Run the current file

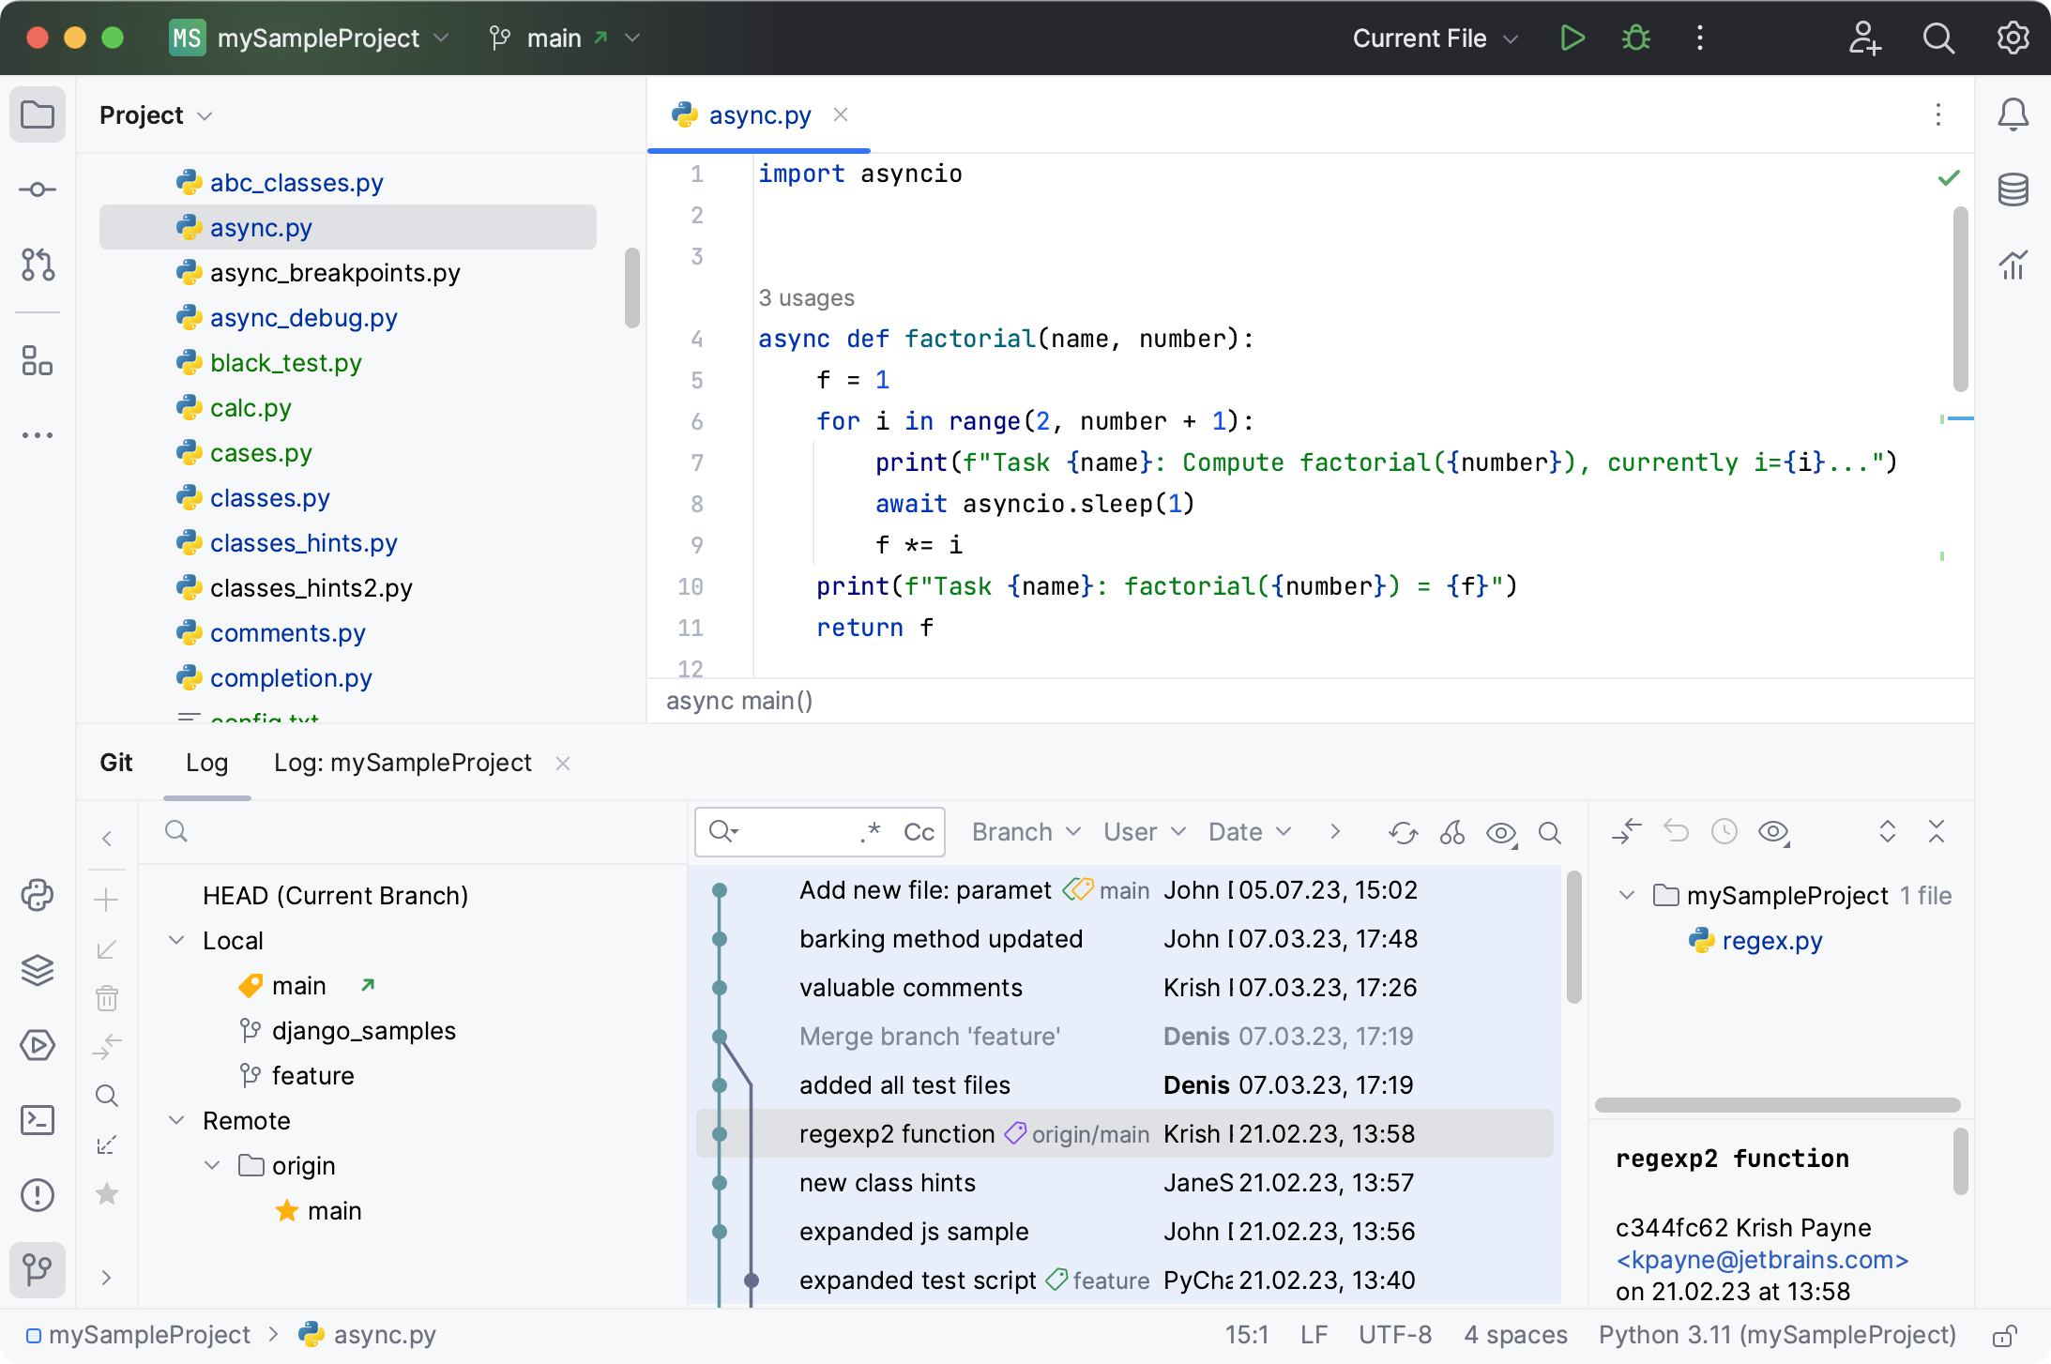click(x=1572, y=38)
